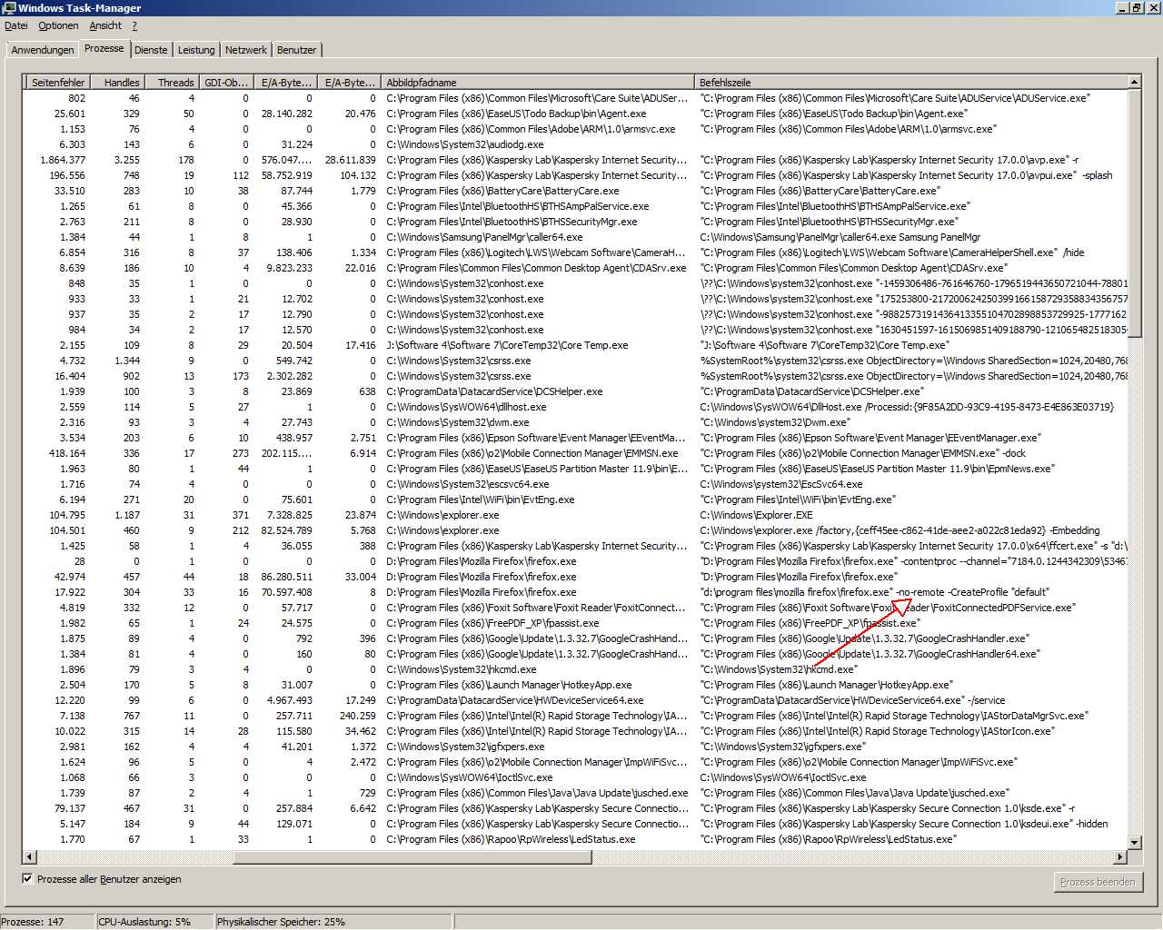Image resolution: width=1163 pixels, height=930 pixels.
Task: Click the horizontal scrollbar left arrow
Action: coord(30,856)
